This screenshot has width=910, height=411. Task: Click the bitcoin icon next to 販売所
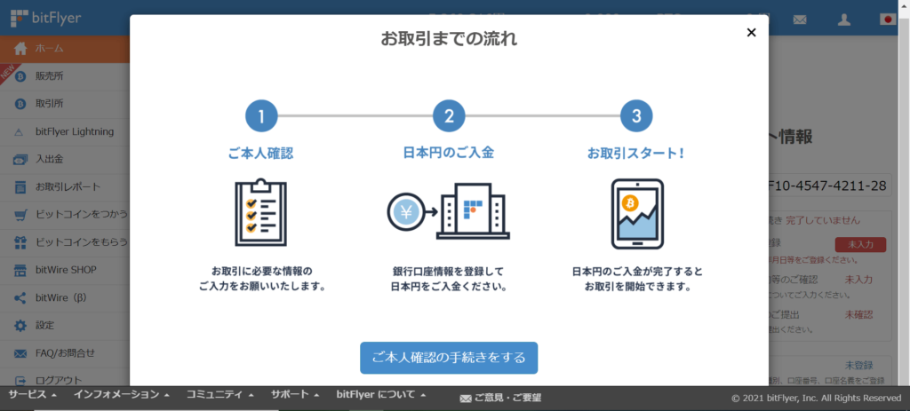pos(20,76)
